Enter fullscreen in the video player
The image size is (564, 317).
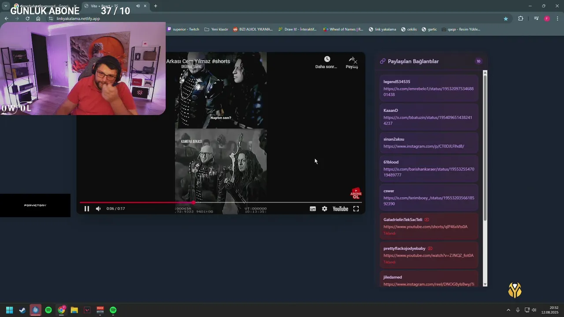click(x=356, y=209)
